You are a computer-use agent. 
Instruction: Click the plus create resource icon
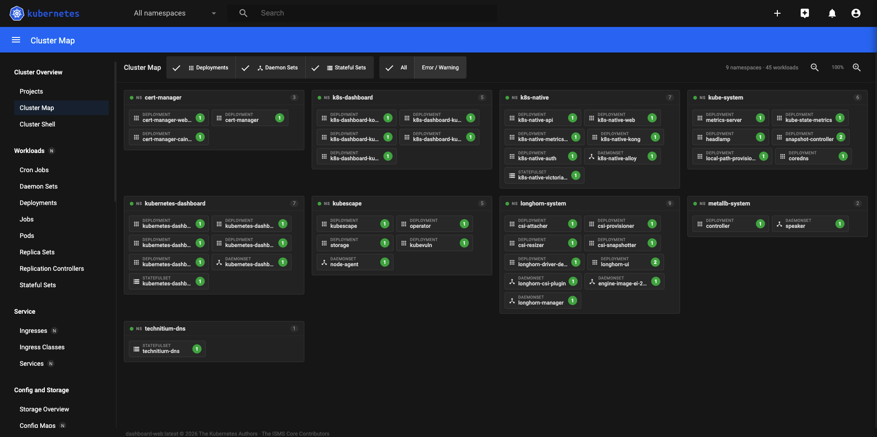point(777,13)
